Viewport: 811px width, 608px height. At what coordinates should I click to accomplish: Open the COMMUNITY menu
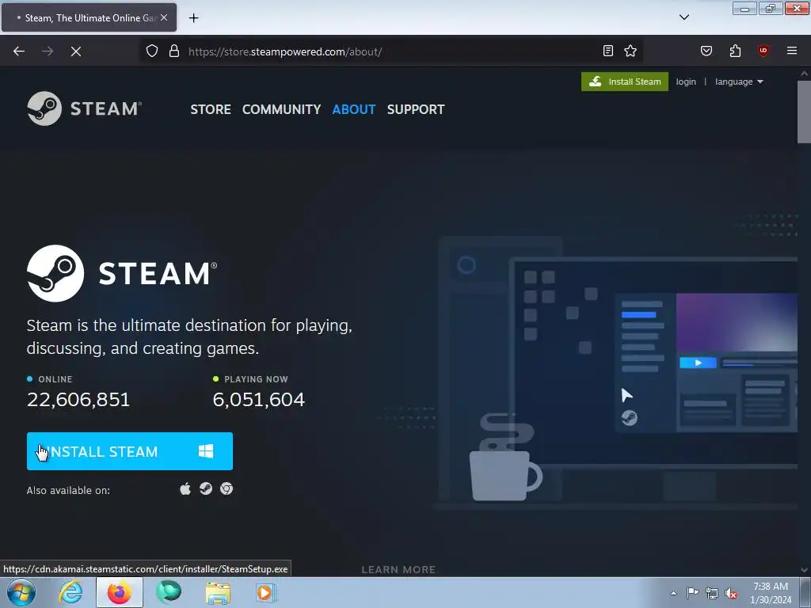281,109
